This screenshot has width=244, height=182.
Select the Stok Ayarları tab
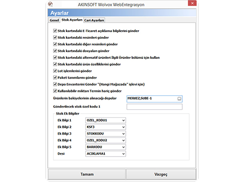coord(72,20)
